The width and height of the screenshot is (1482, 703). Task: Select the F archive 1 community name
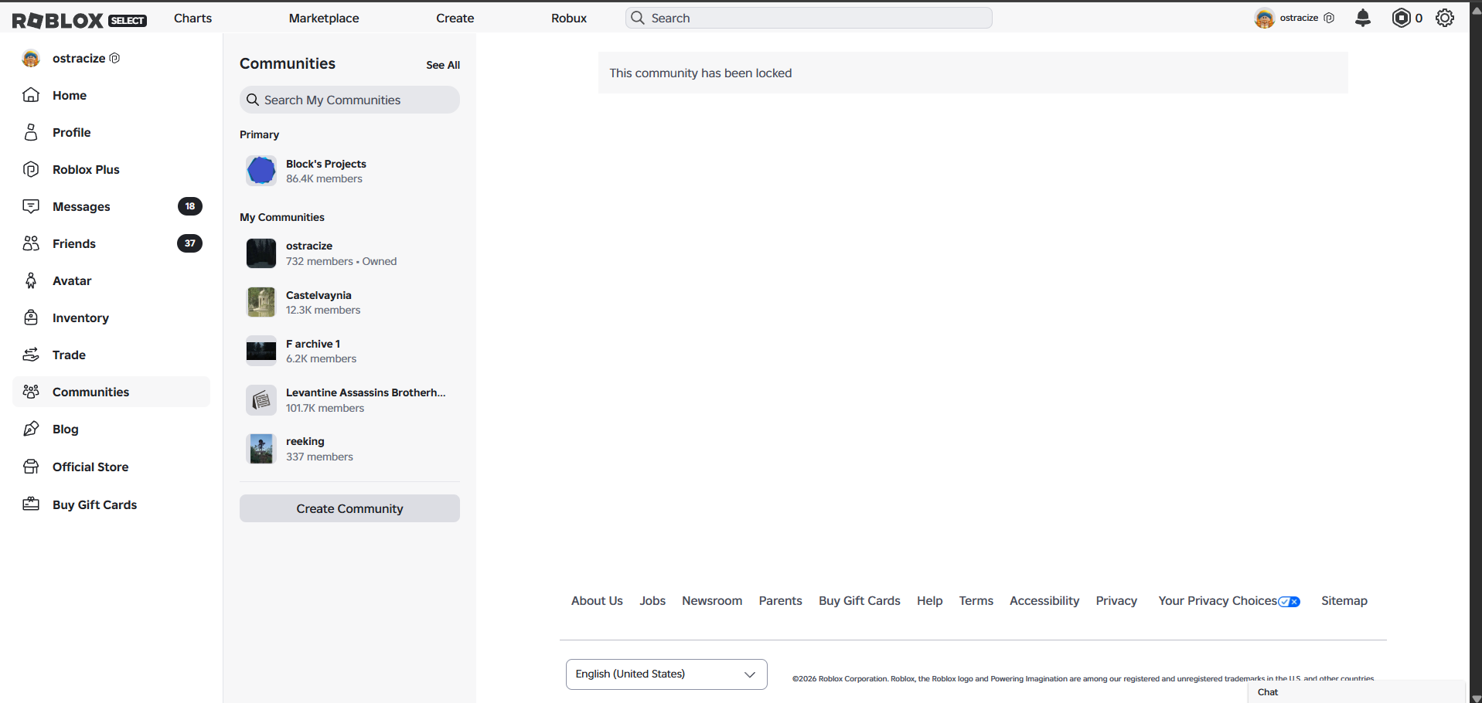[x=313, y=344]
